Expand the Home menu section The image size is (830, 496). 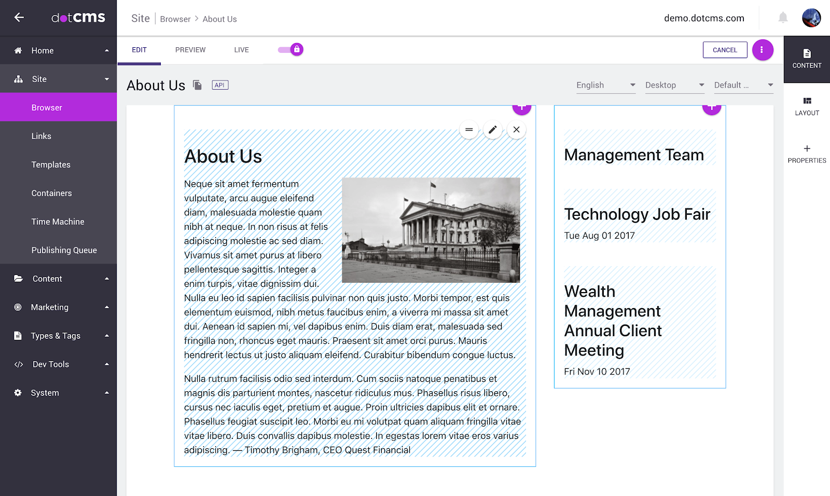(x=107, y=50)
